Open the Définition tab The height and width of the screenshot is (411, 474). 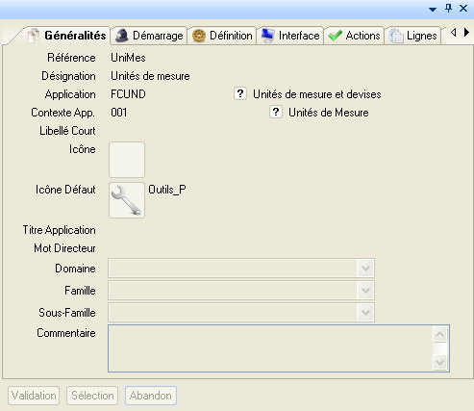click(222, 36)
